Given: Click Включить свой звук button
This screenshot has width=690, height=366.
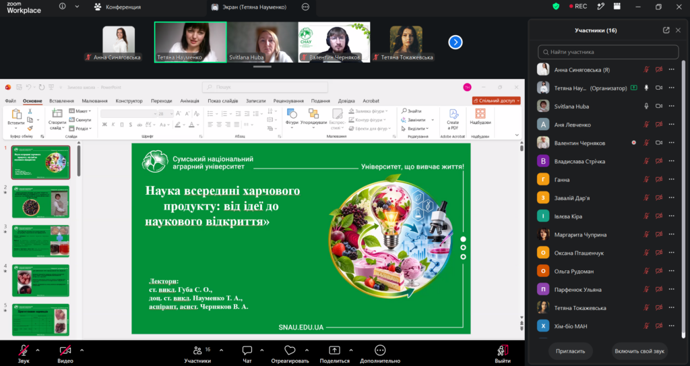Looking at the screenshot, I should 639,351.
